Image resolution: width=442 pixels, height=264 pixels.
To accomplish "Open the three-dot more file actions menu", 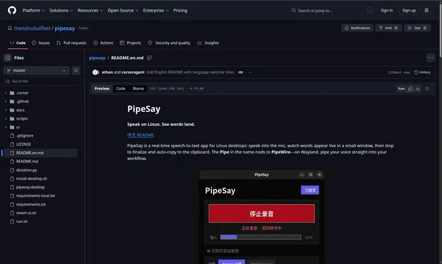I will pyautogui.click(x=430, y=58).
